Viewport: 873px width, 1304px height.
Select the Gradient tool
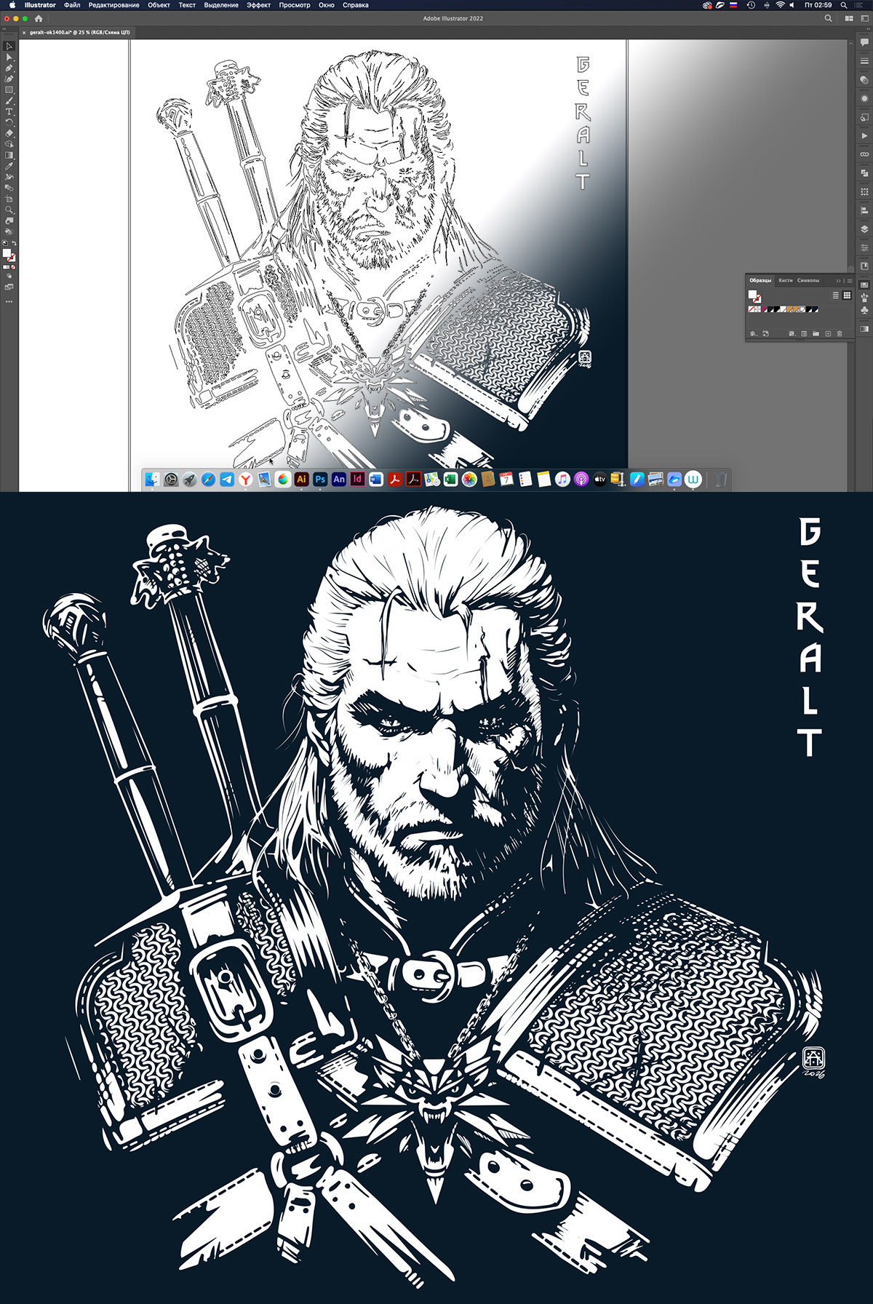point(9,155)
